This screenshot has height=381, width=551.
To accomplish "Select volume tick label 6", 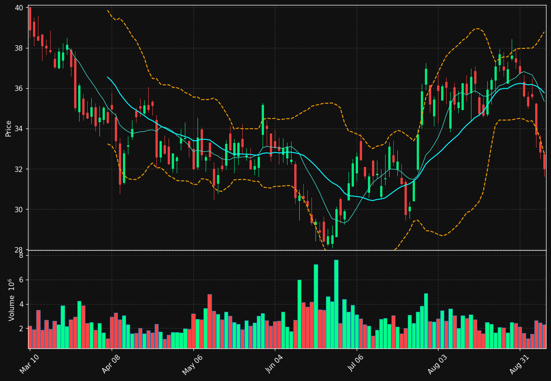I will pos(21,280).
